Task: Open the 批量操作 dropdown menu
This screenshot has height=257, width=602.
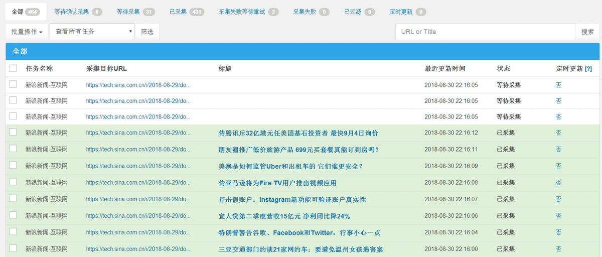Action: [x=27, y=32]
